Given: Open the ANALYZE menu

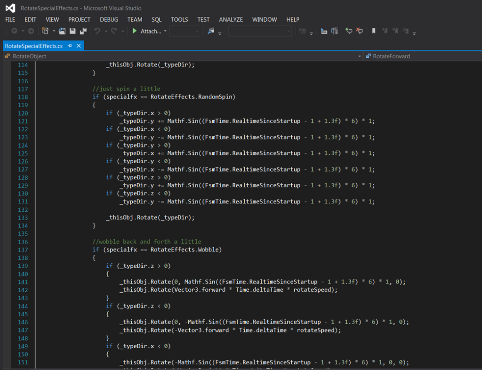Looking at the screenshot, I should 231,20.
